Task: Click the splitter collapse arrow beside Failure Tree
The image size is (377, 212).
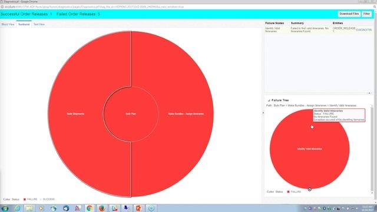Action: pos(263,112)
